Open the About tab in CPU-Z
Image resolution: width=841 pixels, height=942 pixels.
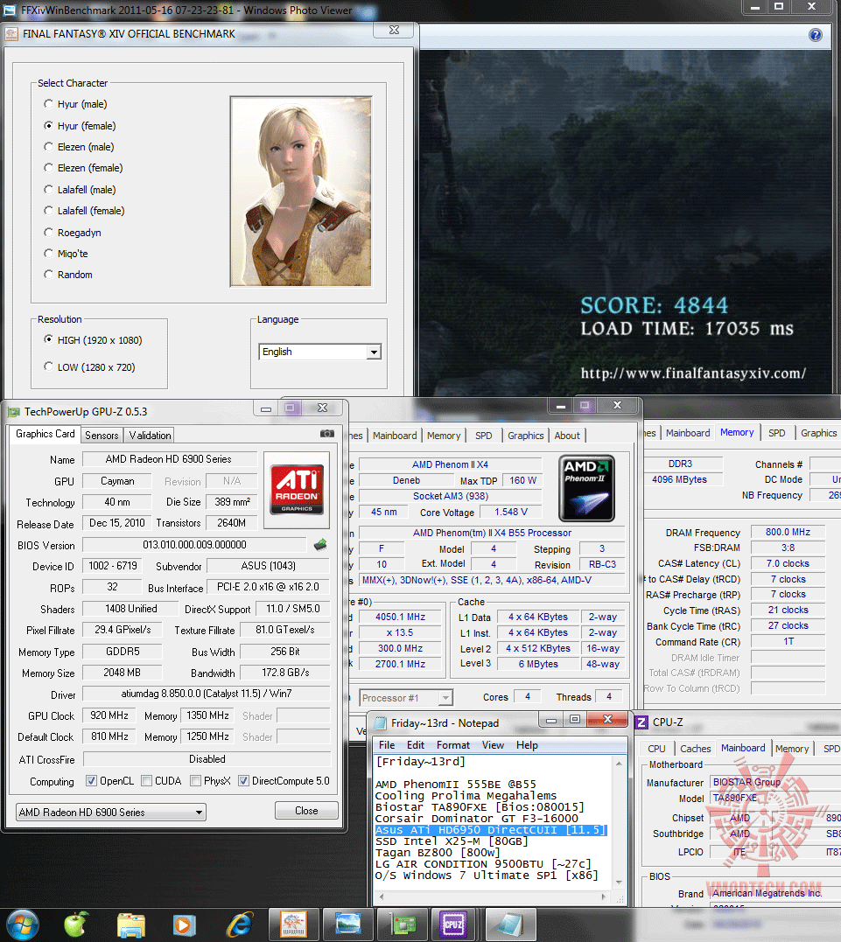(567, 436)
